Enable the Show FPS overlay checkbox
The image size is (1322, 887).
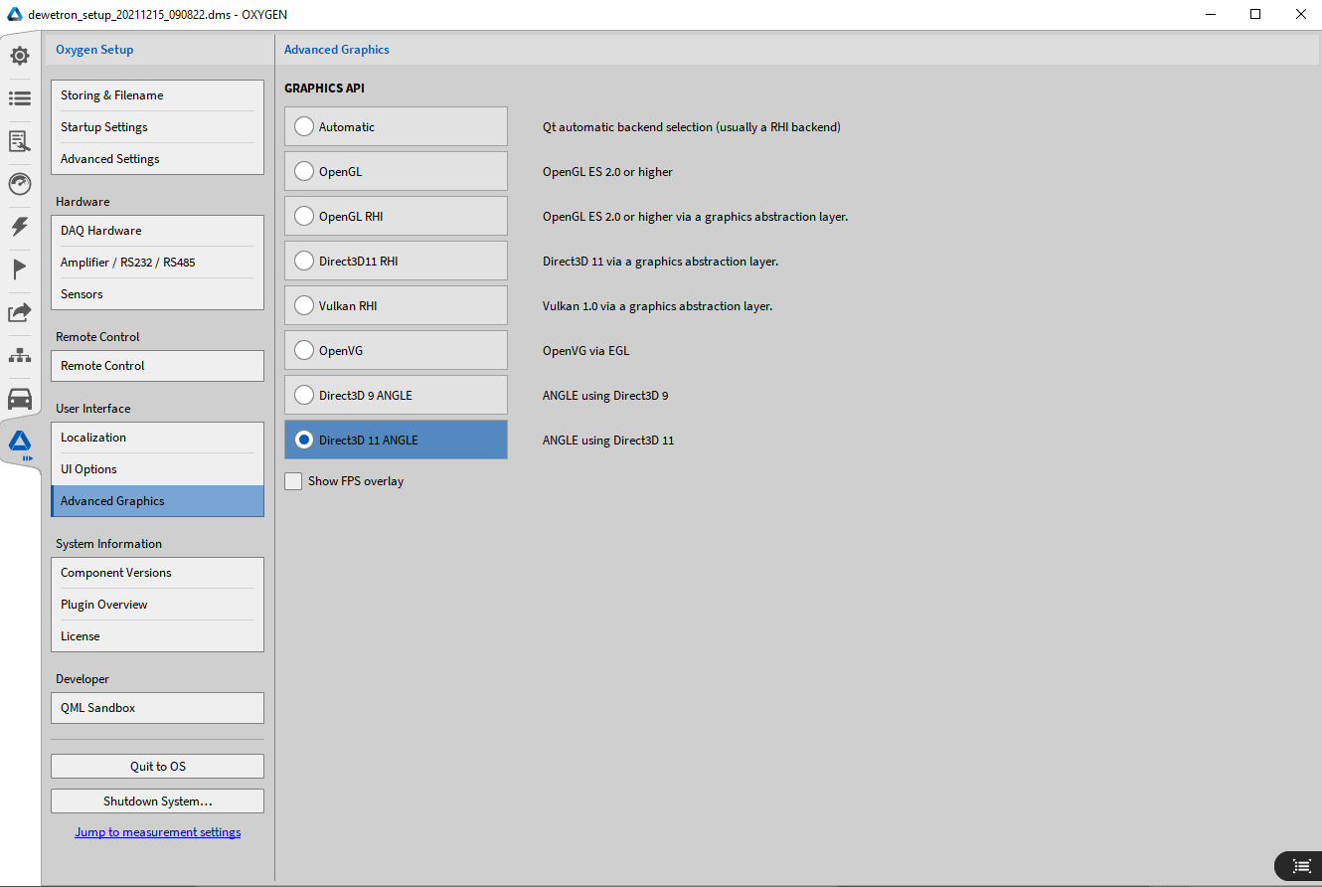pyautogui.click(x=293, y=481)
